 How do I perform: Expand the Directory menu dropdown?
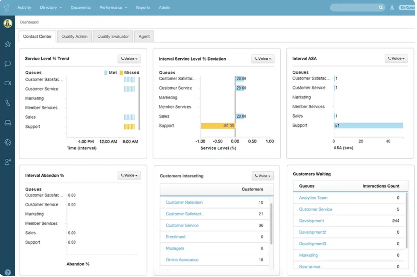51,7
